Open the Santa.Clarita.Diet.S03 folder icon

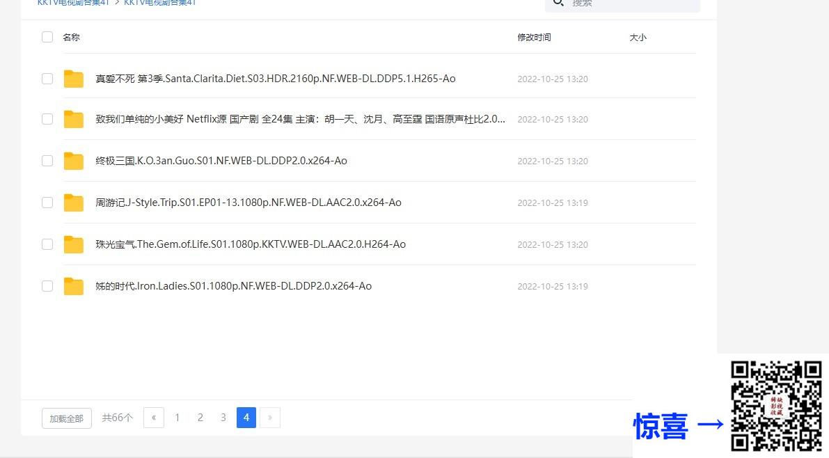point(74,79)
